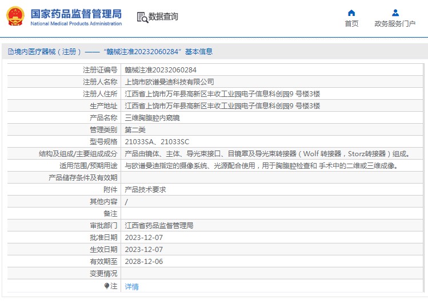Click the 生产地址 row label
The image size is (428, 301).
(103, 106)
